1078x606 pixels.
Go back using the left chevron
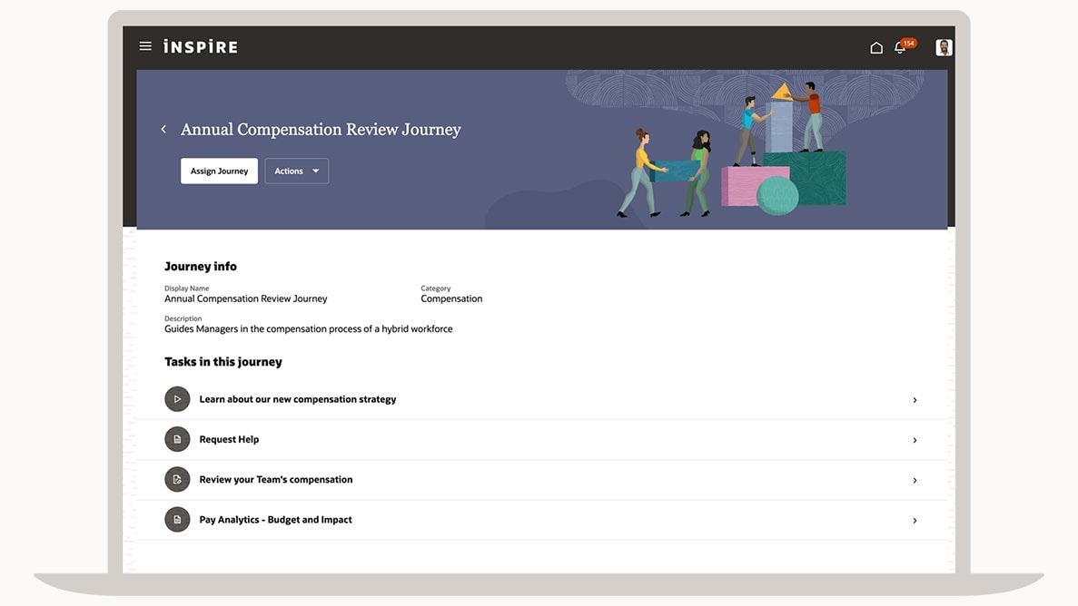coord(163,130)
